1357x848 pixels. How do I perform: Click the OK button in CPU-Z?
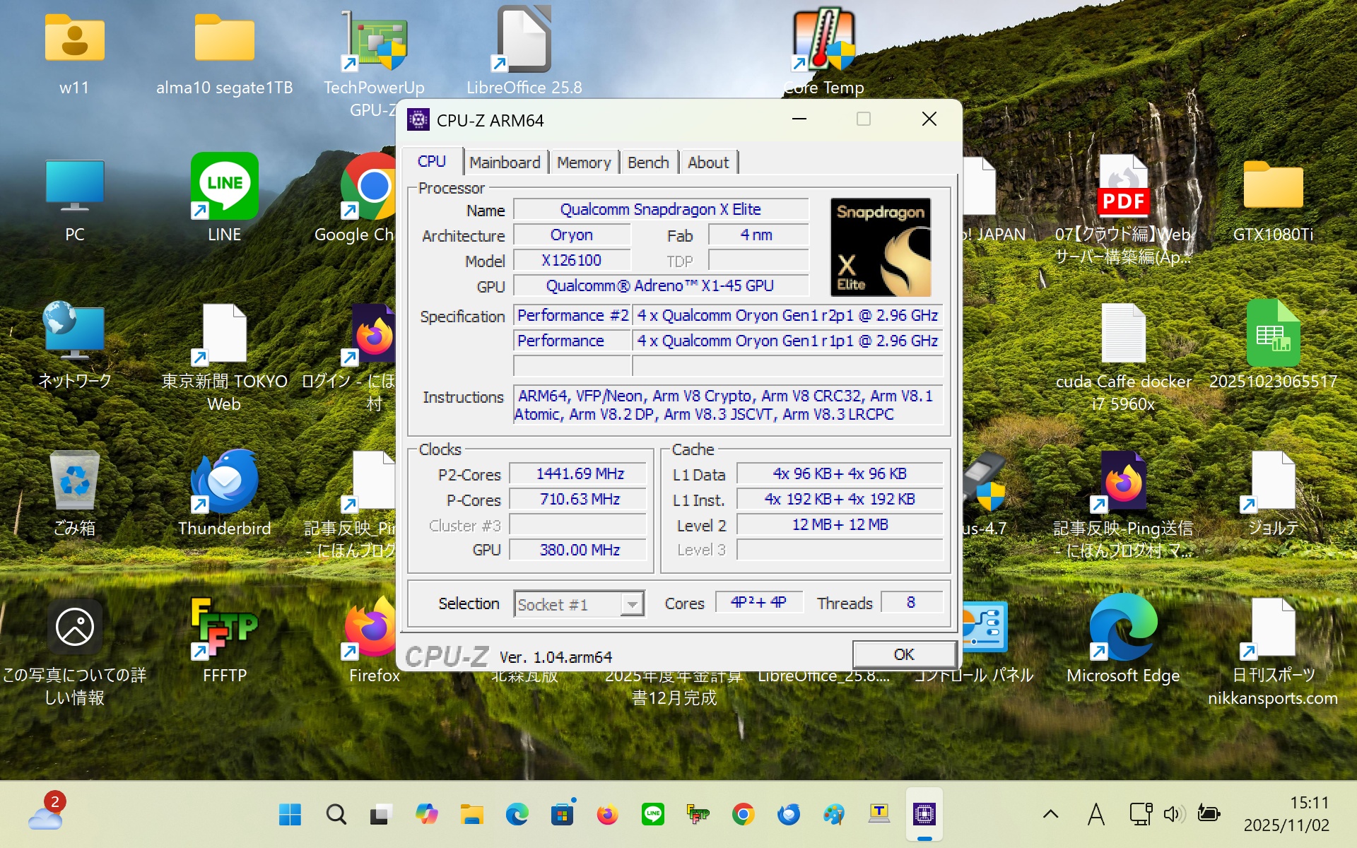point(904,654)
